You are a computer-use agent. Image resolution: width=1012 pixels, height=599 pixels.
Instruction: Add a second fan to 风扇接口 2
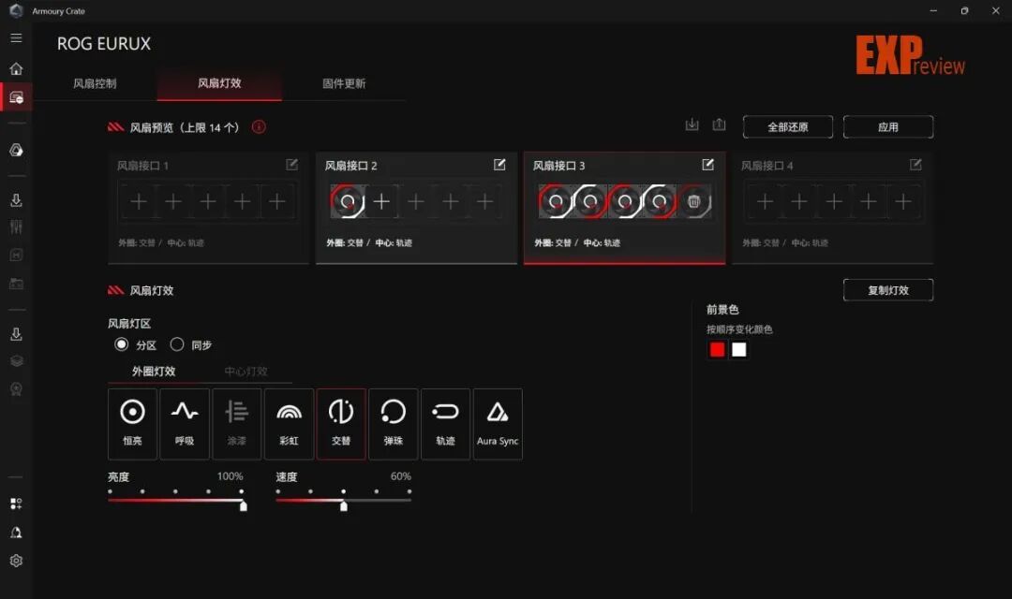[381, 202]
